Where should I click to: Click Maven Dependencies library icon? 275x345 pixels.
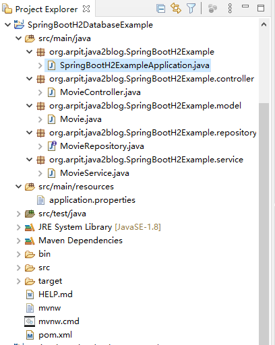pyautogui.click(x=30, y=241)
